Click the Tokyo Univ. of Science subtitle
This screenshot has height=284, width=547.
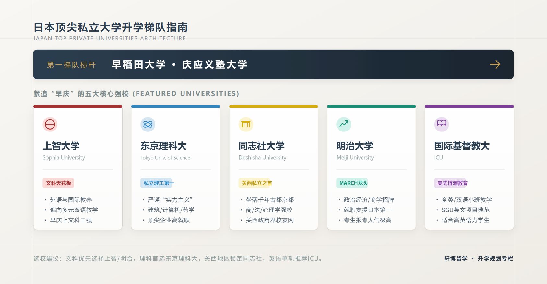coord(165,158)
